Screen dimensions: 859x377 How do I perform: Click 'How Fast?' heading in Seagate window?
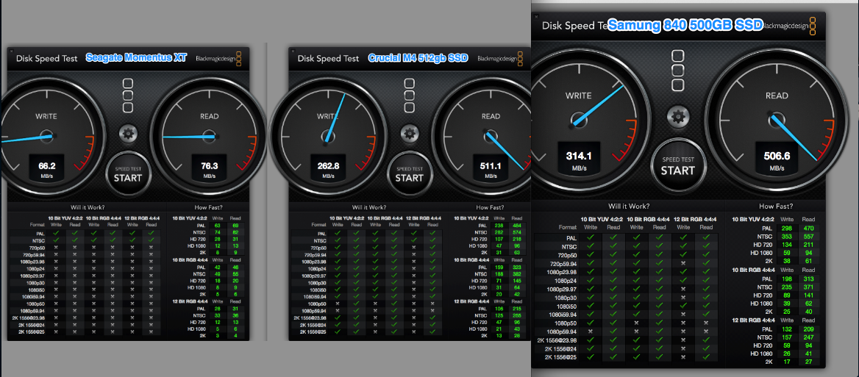point(207,207)
